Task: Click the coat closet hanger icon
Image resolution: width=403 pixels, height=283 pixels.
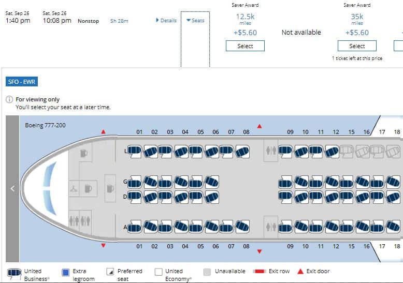Action: [x=74, y=189]
